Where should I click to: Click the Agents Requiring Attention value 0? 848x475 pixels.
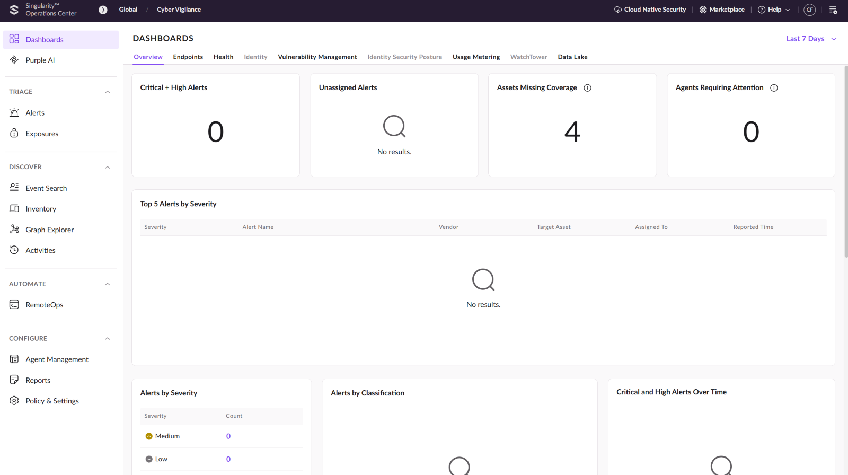(751, 132)
